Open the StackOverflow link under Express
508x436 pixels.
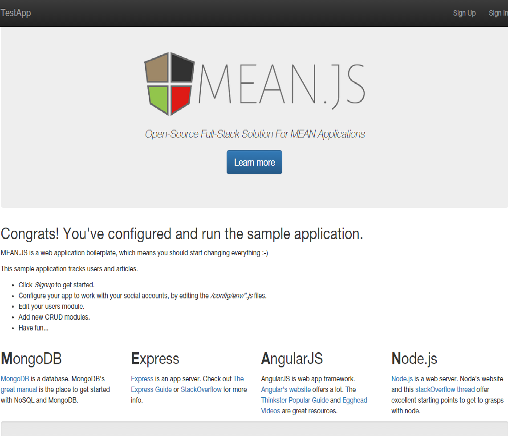[x=201, y=389]
